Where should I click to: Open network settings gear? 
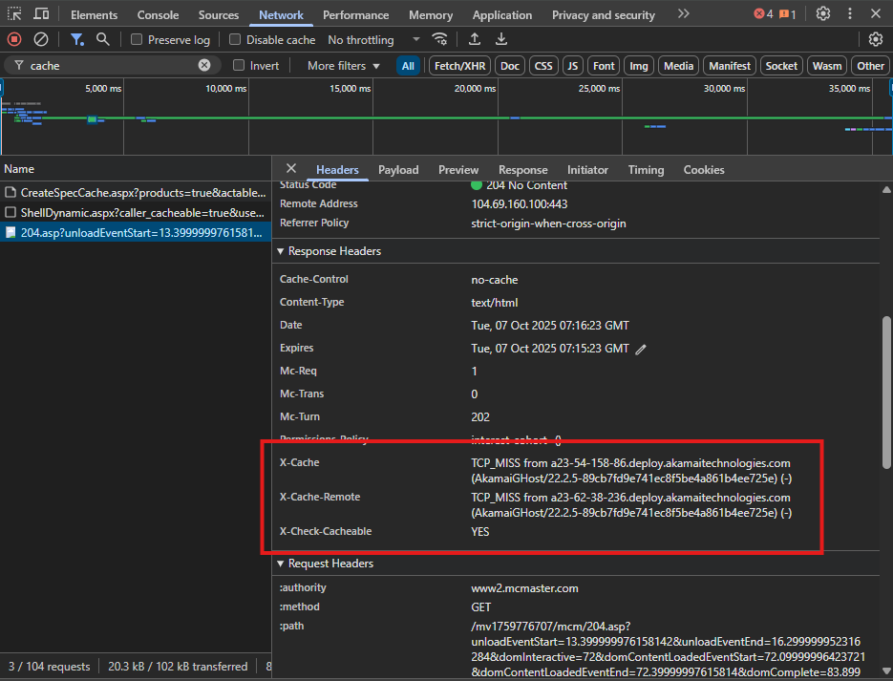pyautogui.click(x=877, y=39)
